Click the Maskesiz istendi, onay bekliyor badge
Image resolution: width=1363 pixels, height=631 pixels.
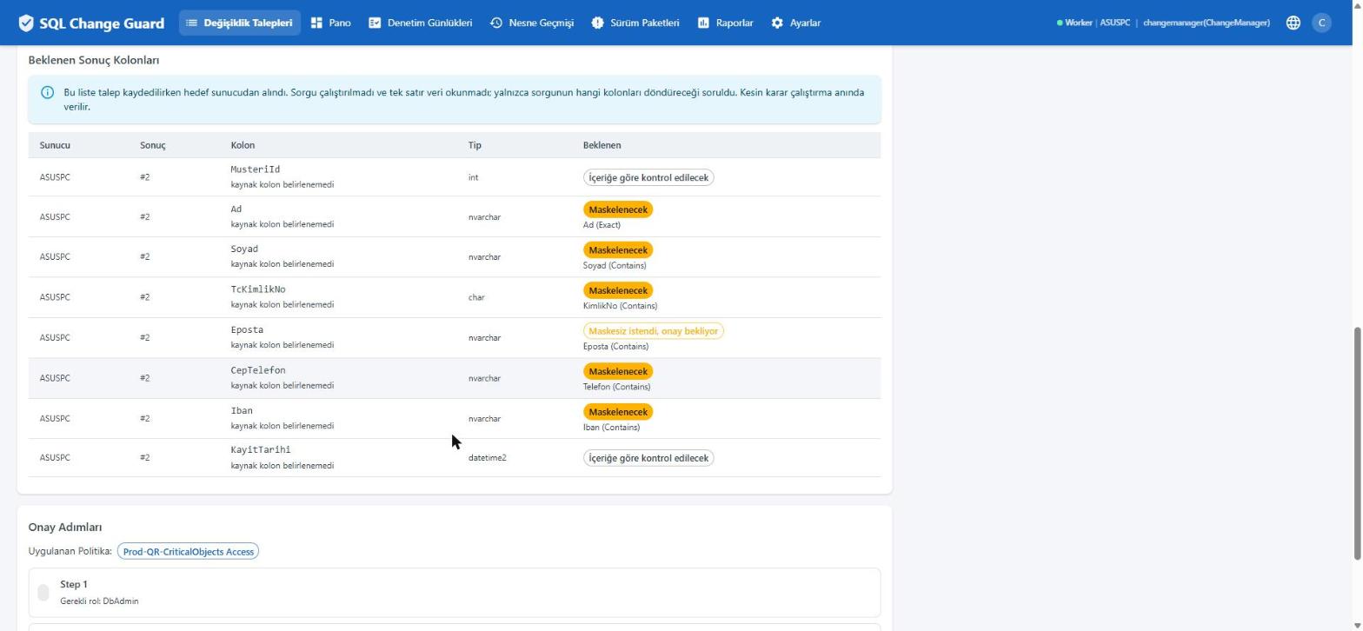(x=653, y=331)
